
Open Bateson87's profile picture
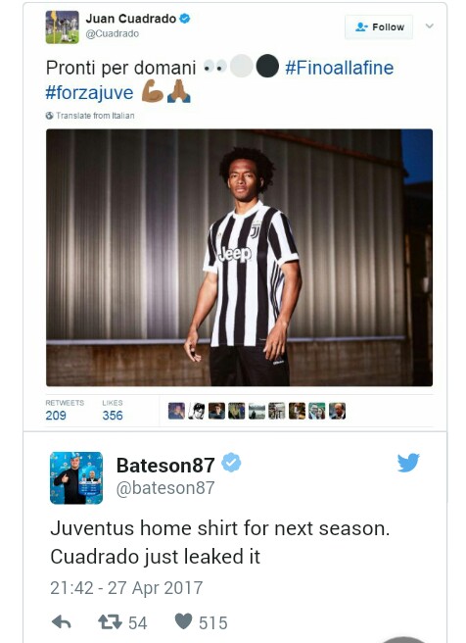[76, 477]
